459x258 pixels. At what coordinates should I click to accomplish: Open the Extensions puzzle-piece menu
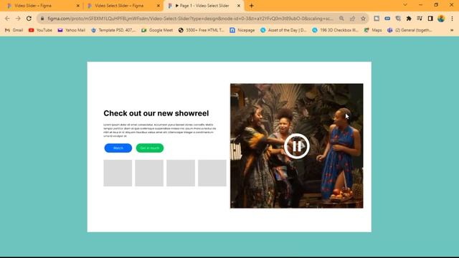(409, 19)
